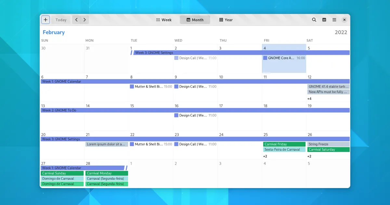The width and height of the screenshot is (390, 205).
Task: Click the add new event plus button
Action: 45,20
